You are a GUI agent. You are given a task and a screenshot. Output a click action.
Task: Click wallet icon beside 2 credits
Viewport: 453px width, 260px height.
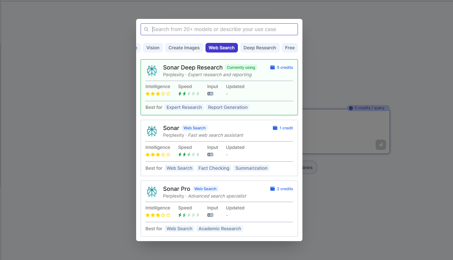point(273,189)
